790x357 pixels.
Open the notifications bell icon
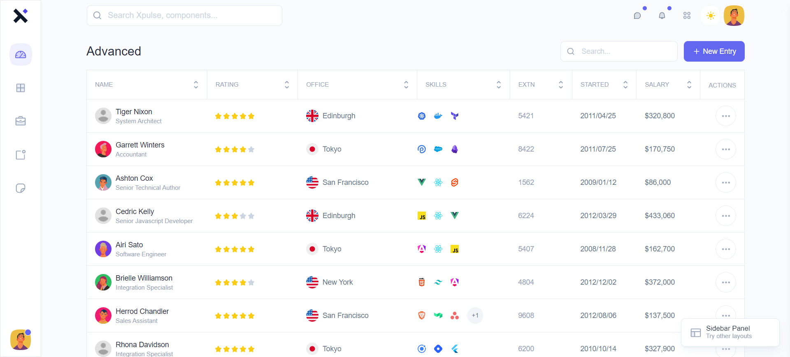662,16
